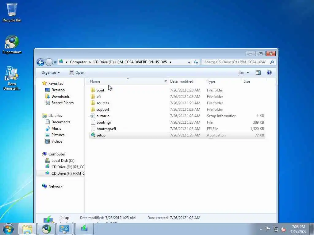Open Windows Explorer from the taskbar
314x235 pixels.
[x=27, y=229]
